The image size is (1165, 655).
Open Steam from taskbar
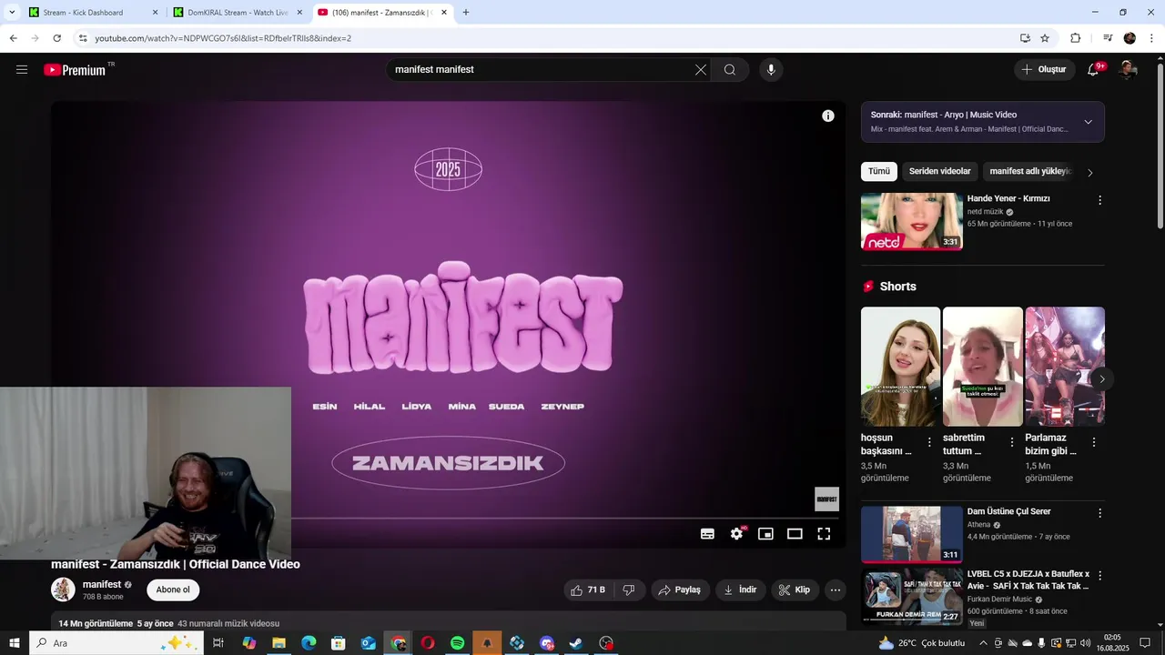[576, 643]
